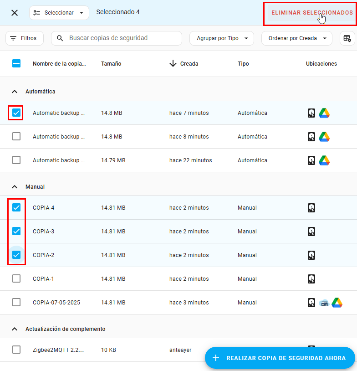The width and height of the screenshot is (357, 371).
Task: Open Agrupar por Tipo dropdown
Action: (x=221, y=38)
